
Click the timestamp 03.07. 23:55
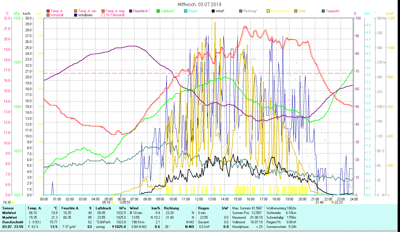tap(13, 227)
